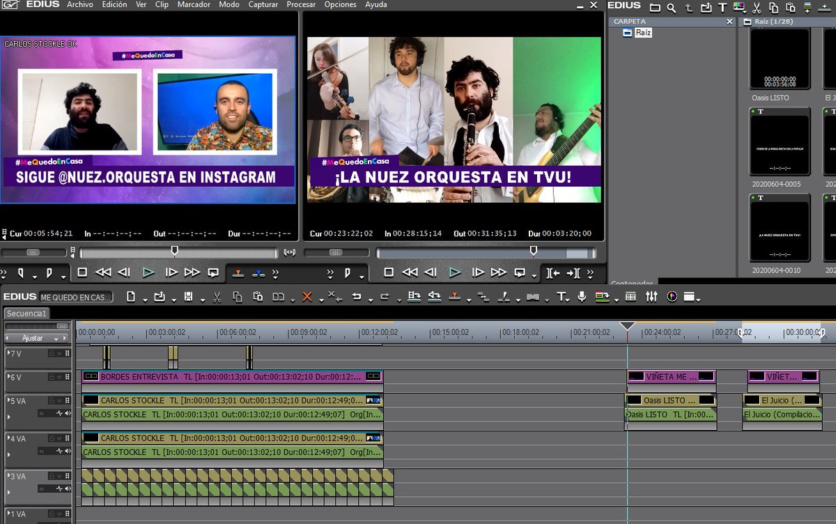Undo last action in timeline toolbar
The width and height of the screenshot is (836, 524).
tap(357, 297)
